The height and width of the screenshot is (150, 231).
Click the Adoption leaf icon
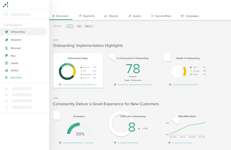point(7,40)
